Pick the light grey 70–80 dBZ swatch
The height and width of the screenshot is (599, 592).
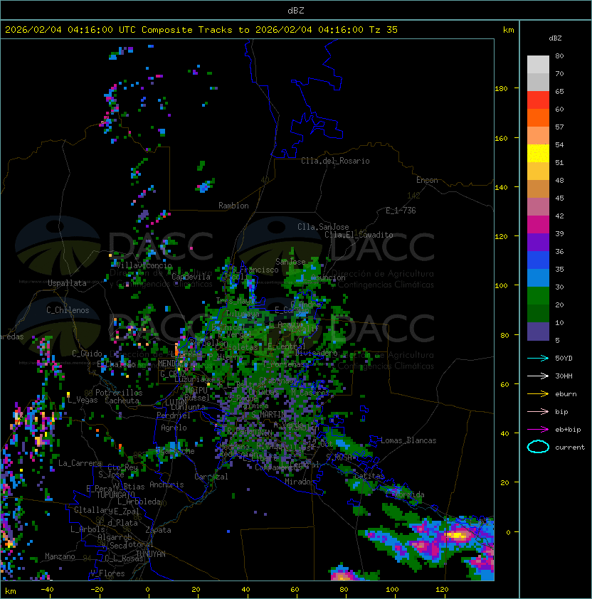[538, 65]
